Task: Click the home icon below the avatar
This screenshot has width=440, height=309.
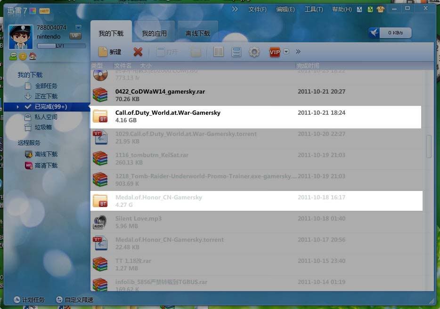Action: click(x=33, y=56)
